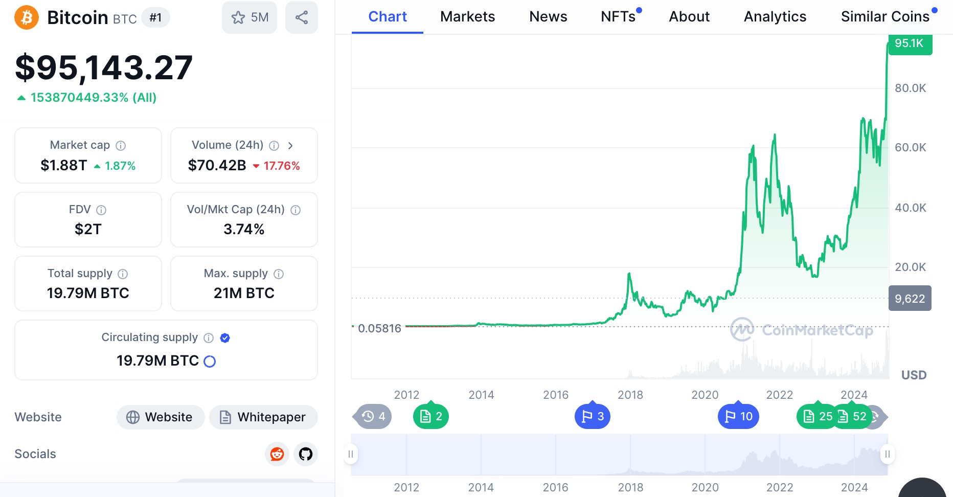Open the Analytics tab
The width and height of the screenshot is (953, 497).
pos(775,17)
